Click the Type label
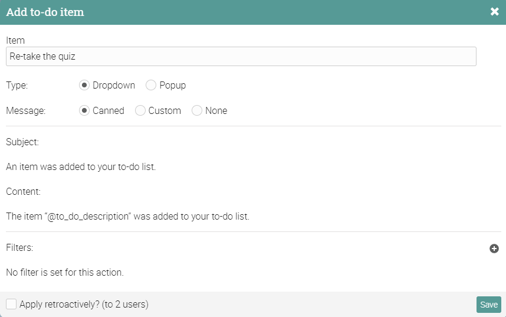The image size is (506, 317). point(17,86)
